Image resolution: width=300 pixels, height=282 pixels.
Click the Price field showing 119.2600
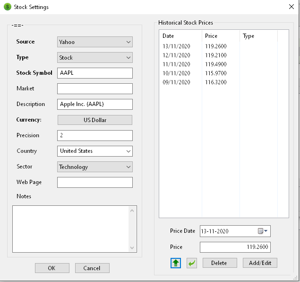(x=235, y=247)
